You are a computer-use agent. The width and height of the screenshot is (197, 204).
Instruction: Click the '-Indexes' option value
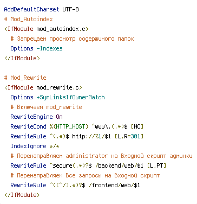49,48
